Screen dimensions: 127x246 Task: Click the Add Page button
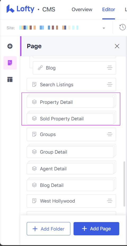point(96,229)
